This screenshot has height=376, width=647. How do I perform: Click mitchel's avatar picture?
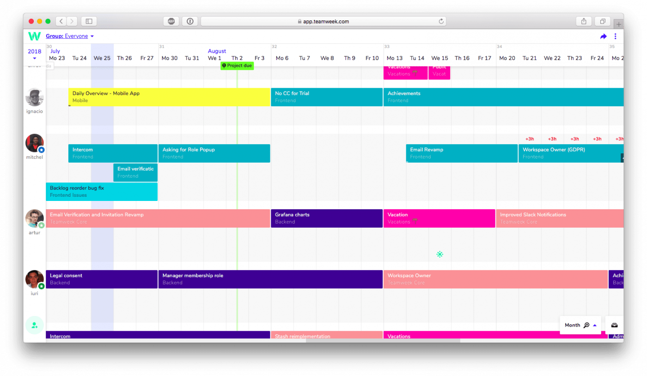coord(34,143)
